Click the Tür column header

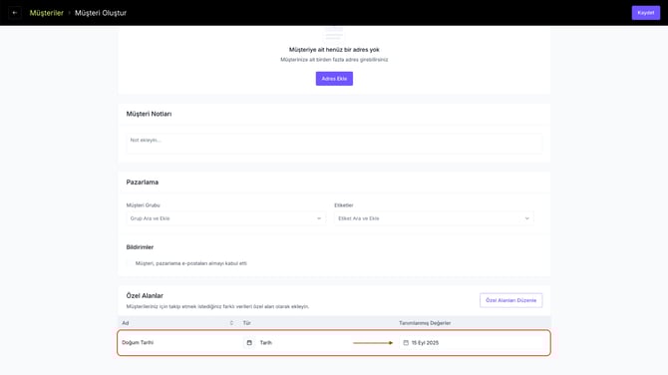point(246,323)
